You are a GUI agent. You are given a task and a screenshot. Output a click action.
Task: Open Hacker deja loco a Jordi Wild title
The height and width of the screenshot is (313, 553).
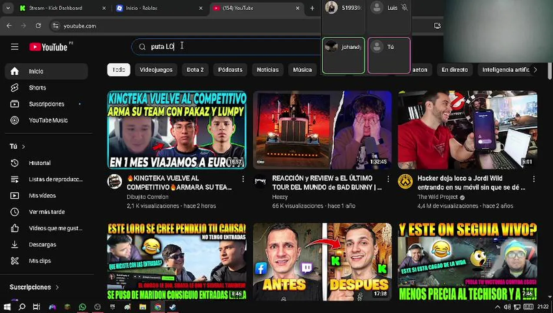471,183
